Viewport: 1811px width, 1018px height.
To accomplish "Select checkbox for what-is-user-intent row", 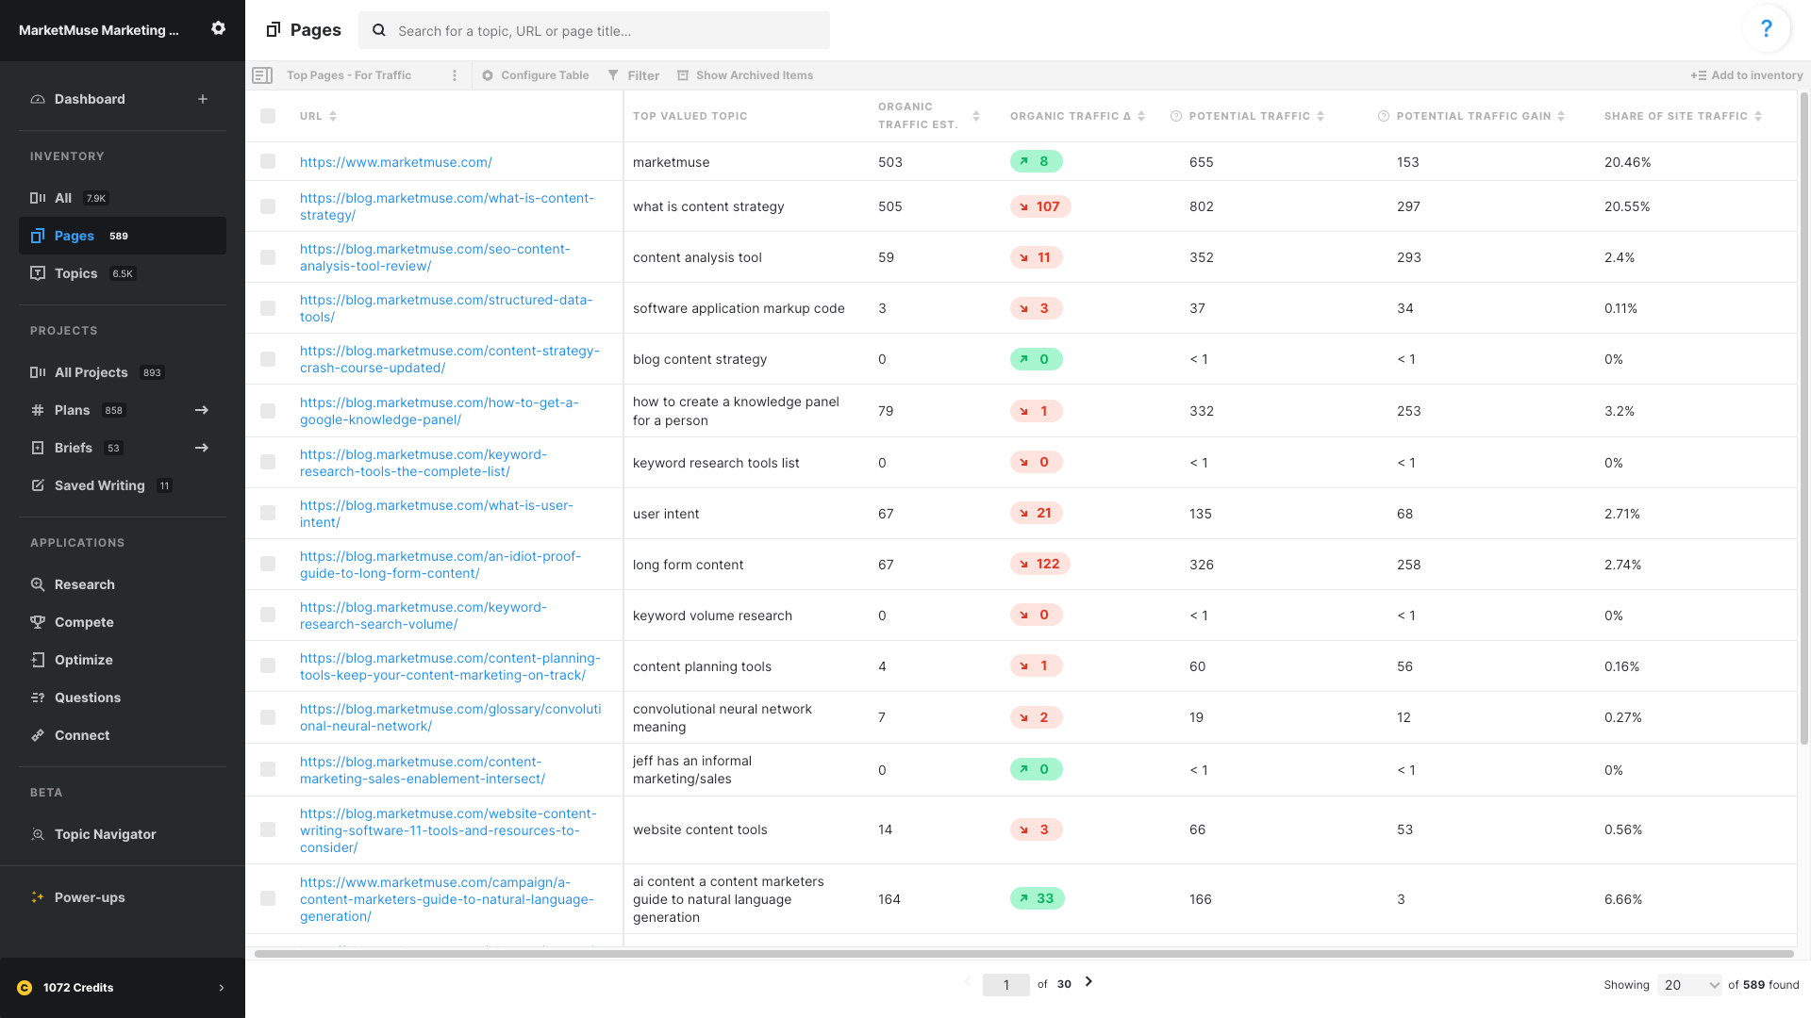I will [x=268, y=513].
